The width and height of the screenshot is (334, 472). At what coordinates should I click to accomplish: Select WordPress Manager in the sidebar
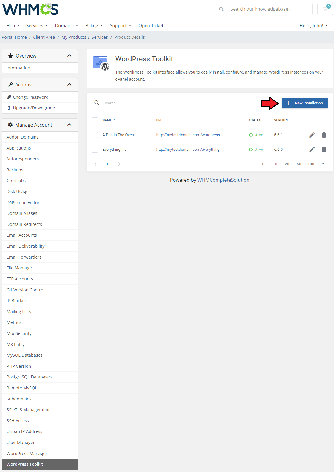tap(40, 454)
